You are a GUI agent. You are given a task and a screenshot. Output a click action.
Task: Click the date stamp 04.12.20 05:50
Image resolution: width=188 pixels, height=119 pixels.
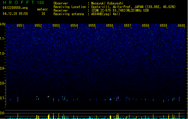tap(15, 14)
